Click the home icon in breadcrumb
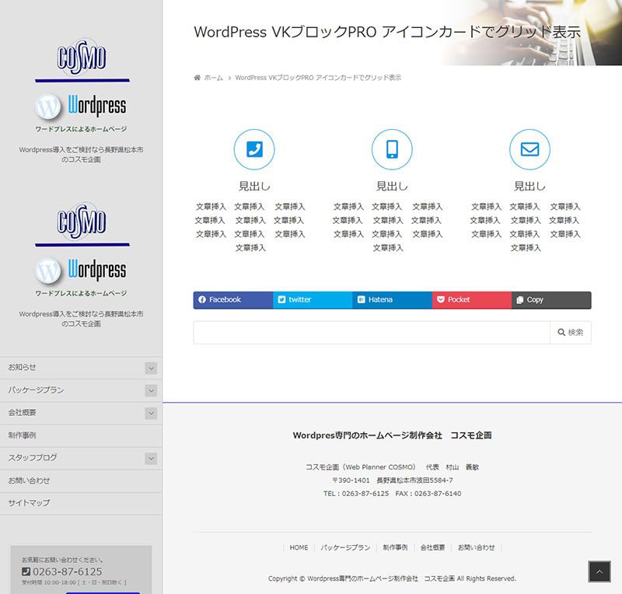This screenshot has width=622, height=594. (197, 78)
